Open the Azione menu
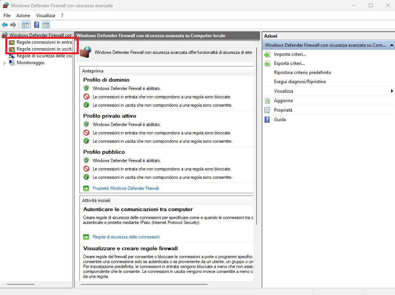 point(23,16)
